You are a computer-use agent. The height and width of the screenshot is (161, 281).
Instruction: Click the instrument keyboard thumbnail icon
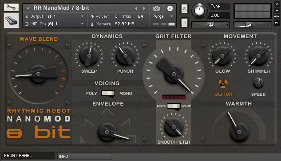tap(11, 20)
